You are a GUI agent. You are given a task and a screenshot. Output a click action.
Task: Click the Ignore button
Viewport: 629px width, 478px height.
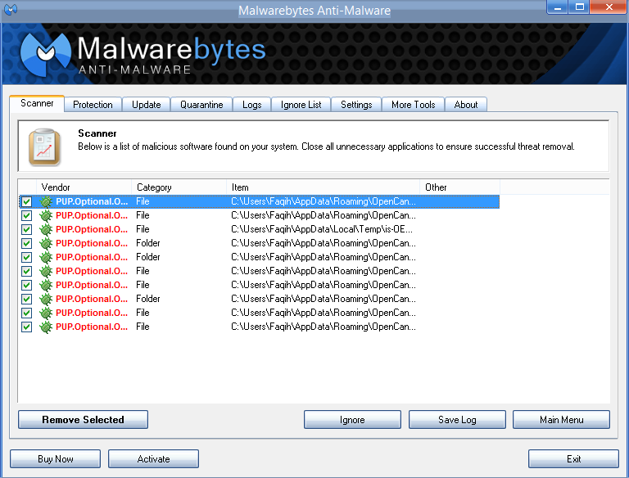352,419
